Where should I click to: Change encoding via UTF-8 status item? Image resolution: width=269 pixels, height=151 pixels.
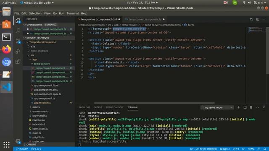tap(236, 149)
